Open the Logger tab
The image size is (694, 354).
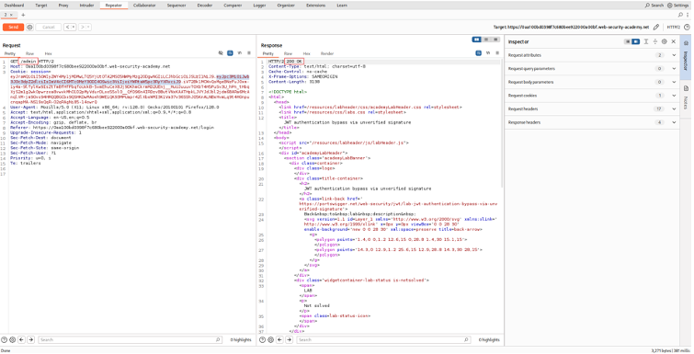[259, 6]
